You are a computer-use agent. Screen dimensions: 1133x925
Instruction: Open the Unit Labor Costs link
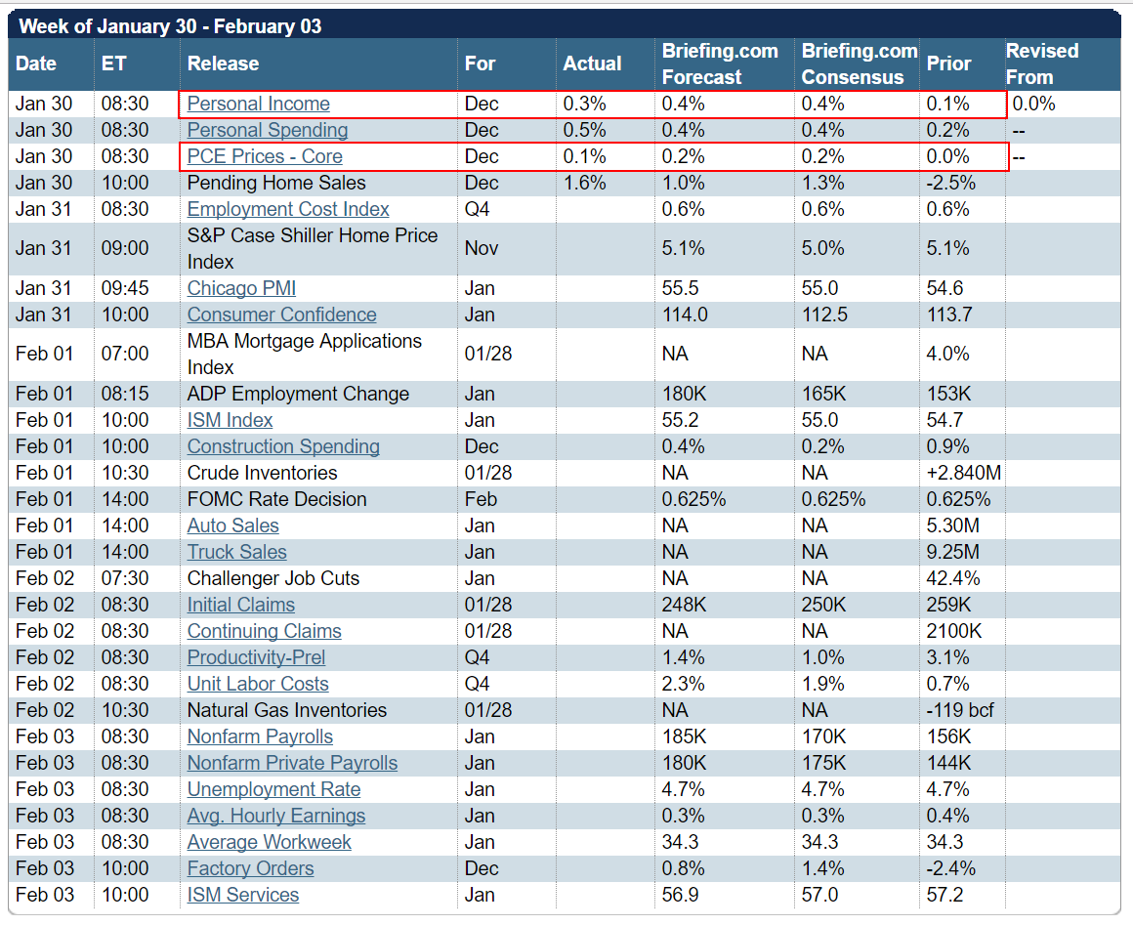(x=257, y=685)
